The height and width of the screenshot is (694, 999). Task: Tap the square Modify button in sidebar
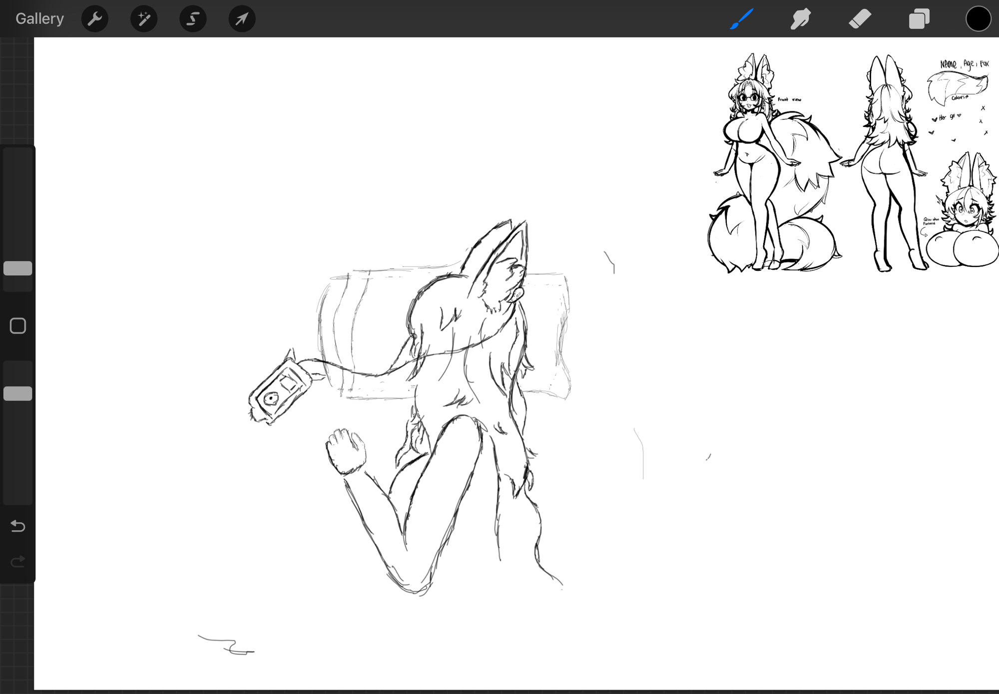[18, 326]
